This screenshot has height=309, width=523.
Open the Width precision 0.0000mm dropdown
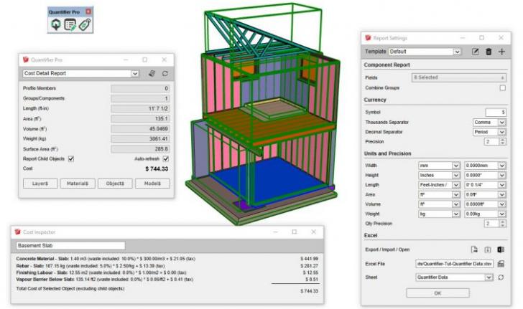pos(486,166)
